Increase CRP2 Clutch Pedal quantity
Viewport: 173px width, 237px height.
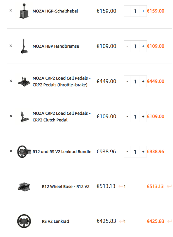pos(143,116)
